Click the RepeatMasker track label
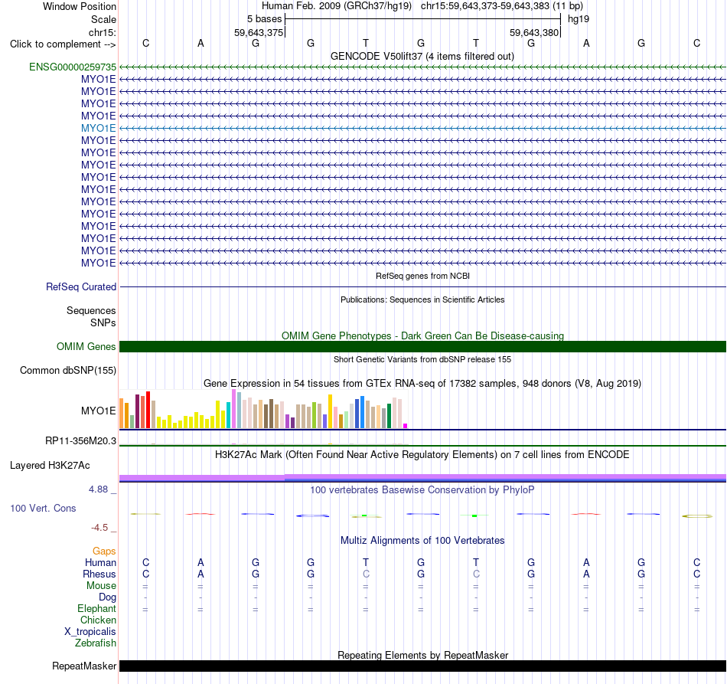The height and width of the screenshot is (684, 727). (x=84, y=666)
